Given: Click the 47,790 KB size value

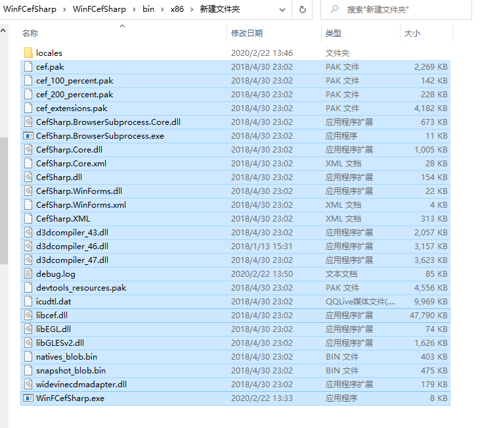Looking at the screenshot, I should coord(429,315).
